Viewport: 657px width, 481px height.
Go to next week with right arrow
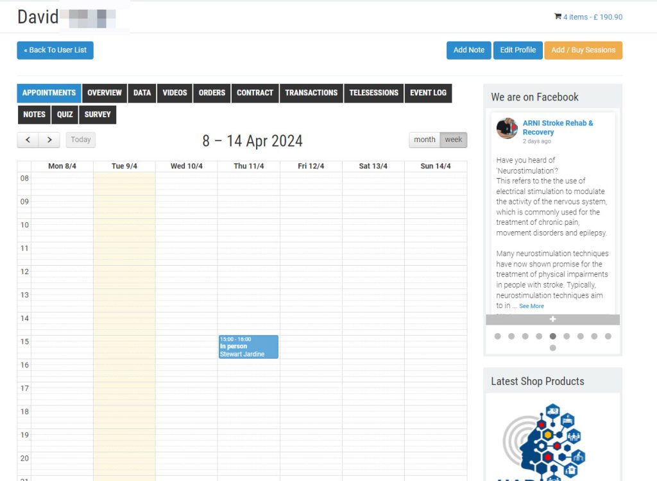click(49, 140)
